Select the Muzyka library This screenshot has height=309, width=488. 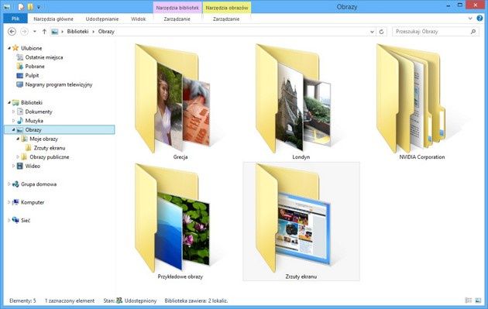tap(34, 121)
